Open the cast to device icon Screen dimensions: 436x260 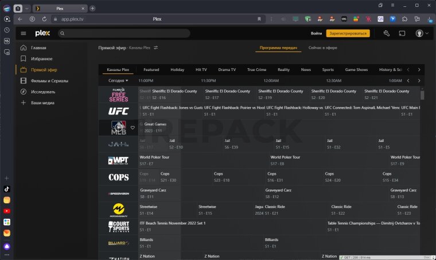pyautogui.click(x=402, y=33)
